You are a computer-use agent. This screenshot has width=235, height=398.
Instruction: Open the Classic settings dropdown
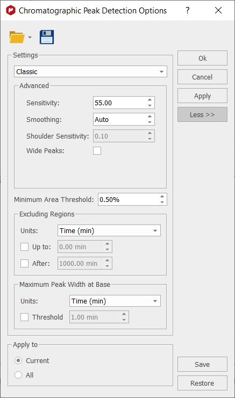pos(90,71)
